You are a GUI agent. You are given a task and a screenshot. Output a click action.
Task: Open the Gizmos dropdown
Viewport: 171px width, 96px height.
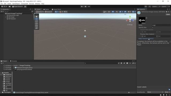[134, 12]
